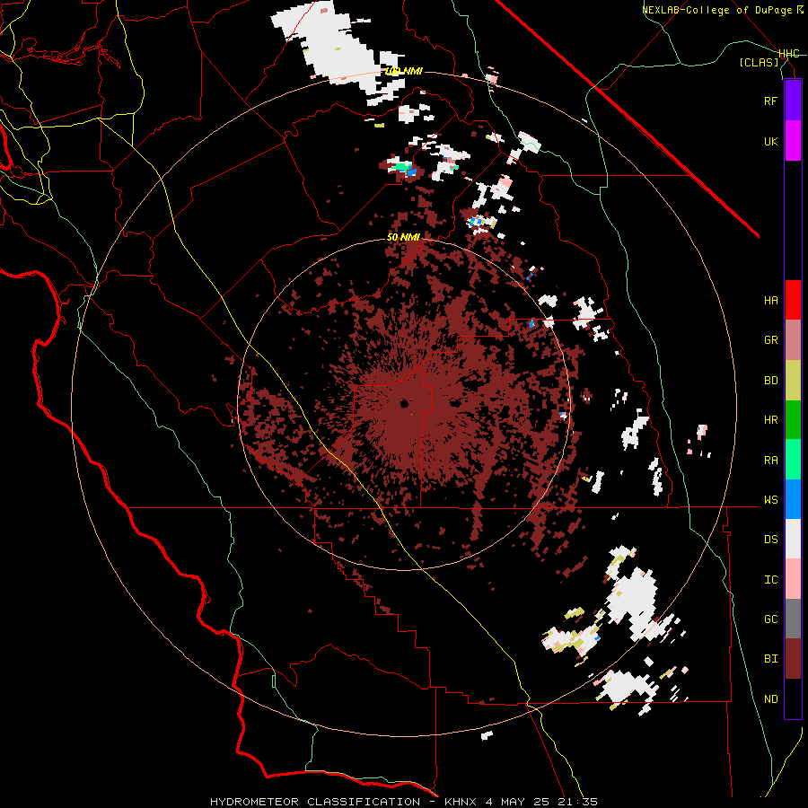
Task: Click the GR dusty pink legend swatch
Action: (793, 340)
